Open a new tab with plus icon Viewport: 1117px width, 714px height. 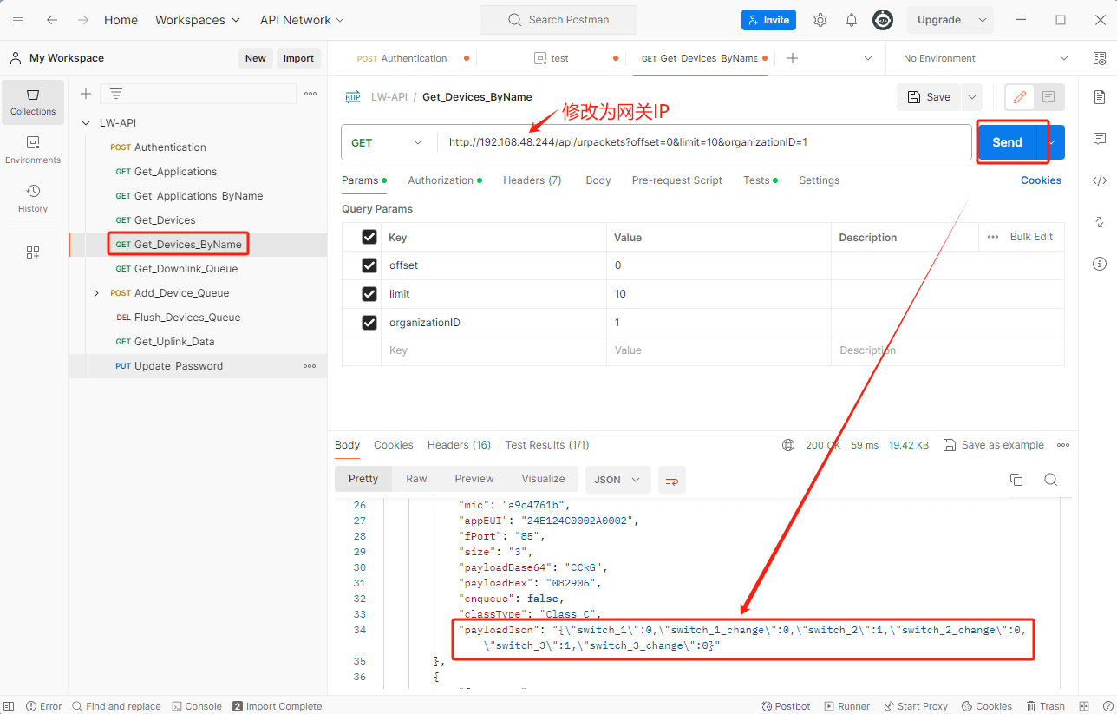tap(792, 58)
